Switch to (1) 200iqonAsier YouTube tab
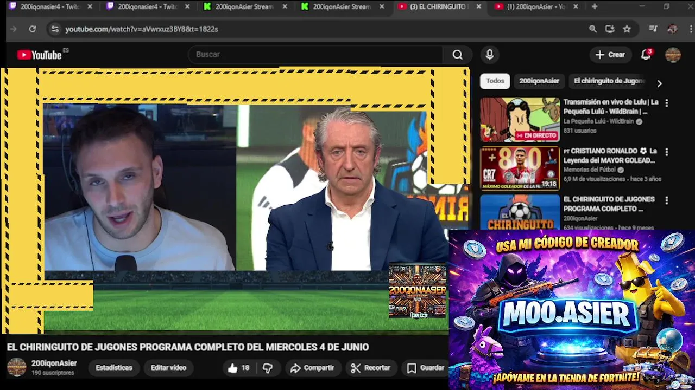The image size is (695, 390). point(535,6)
